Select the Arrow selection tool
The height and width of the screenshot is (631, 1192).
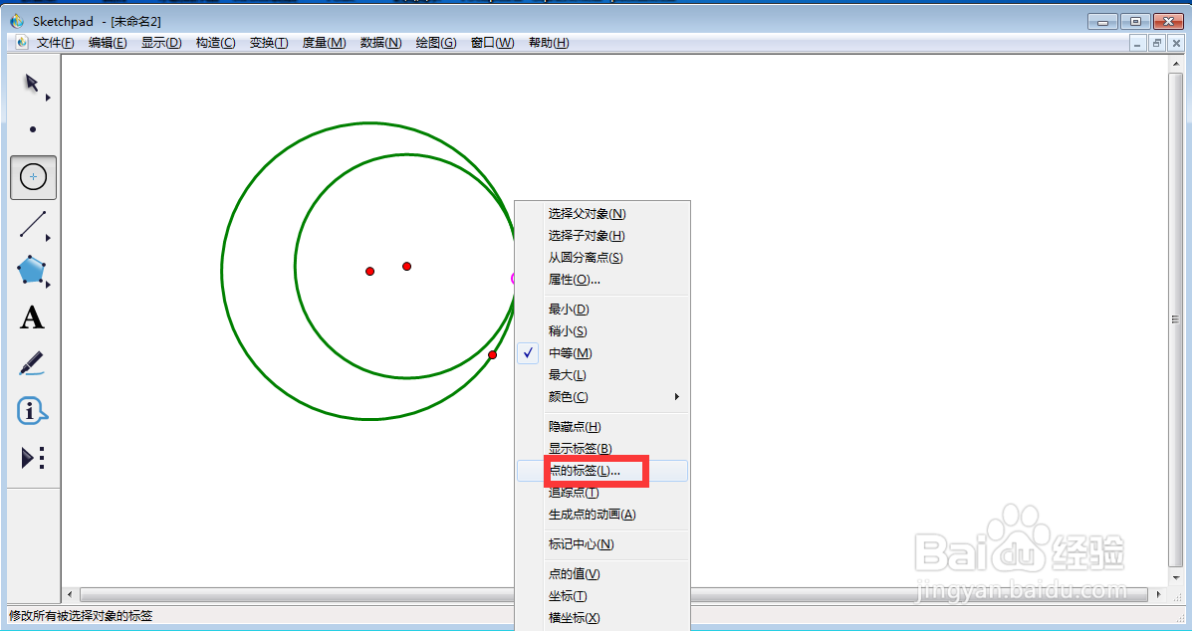(32, 83)
